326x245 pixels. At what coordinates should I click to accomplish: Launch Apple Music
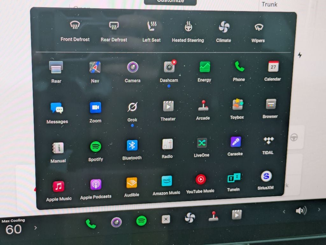point(59,191)
